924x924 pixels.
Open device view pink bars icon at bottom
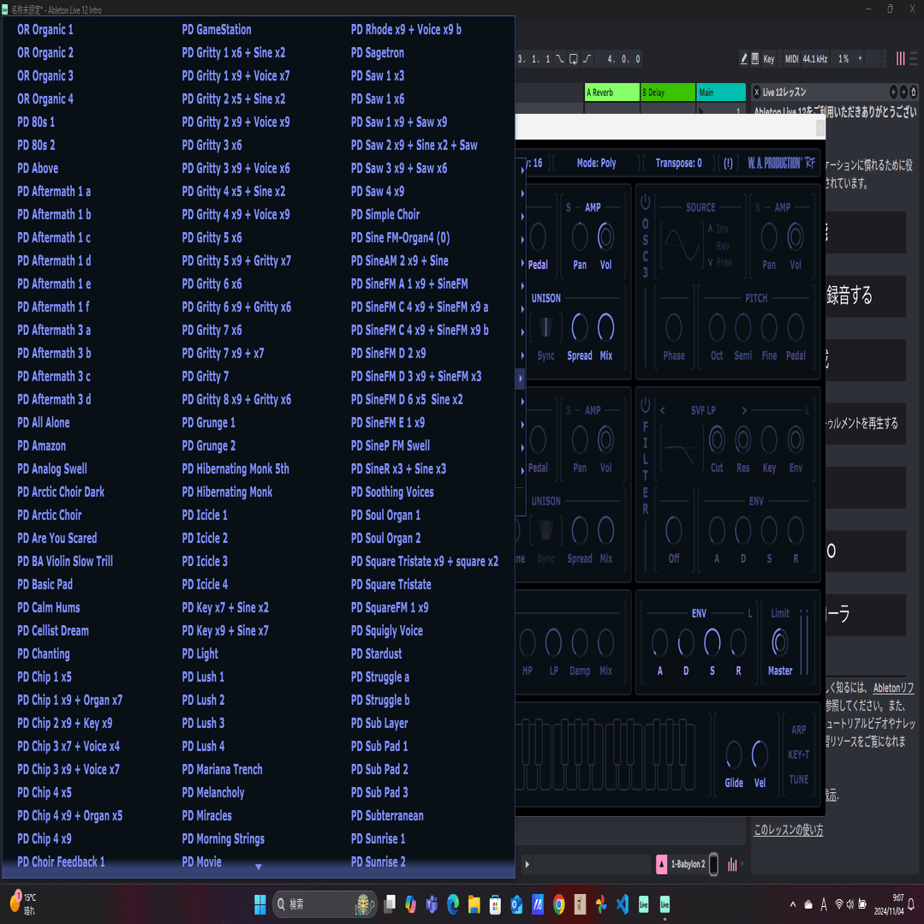point(732,864)
